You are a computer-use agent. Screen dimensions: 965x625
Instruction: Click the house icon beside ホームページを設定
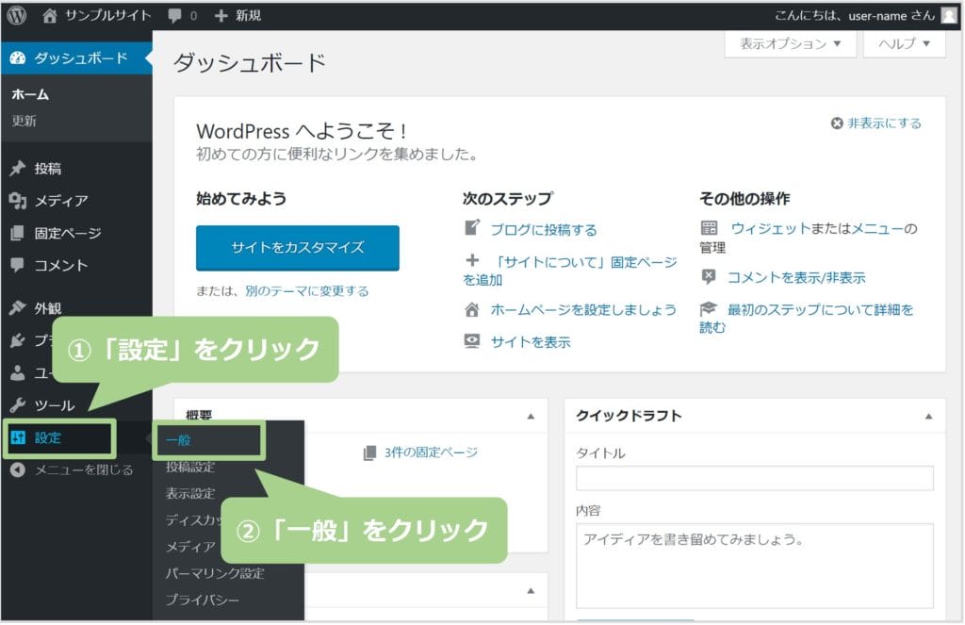pyautogui.click(x=472, y=309)
